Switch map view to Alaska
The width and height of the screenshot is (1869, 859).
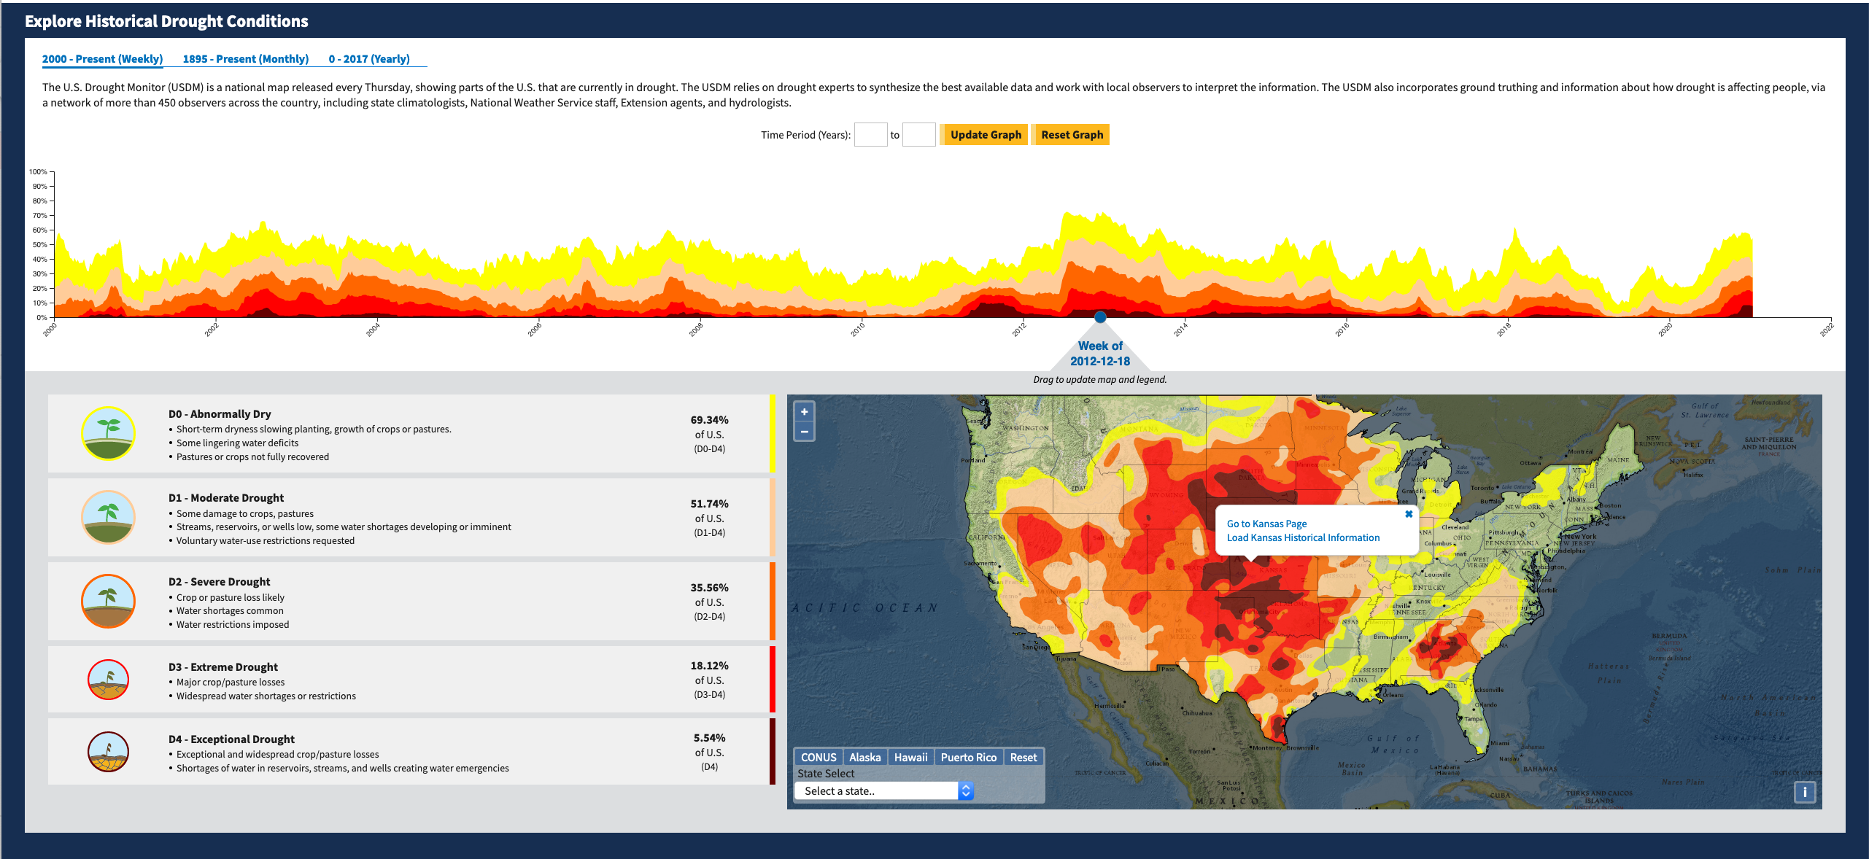[864, 758]
